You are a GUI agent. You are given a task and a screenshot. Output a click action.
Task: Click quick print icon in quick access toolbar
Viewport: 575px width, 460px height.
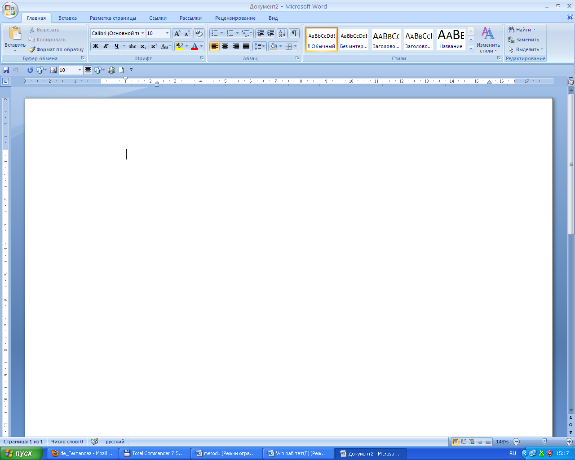click(111, 70)
